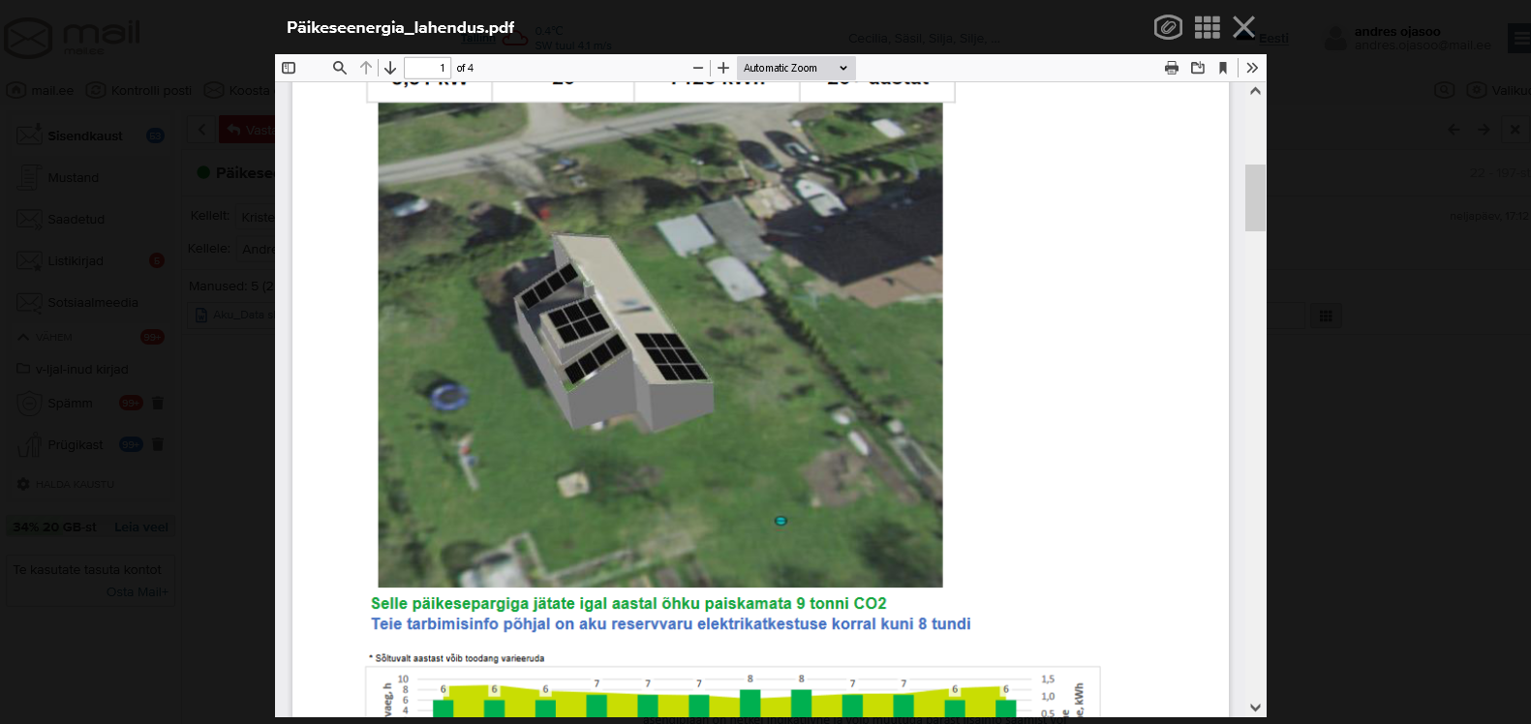Toggle the PDF viewer sidebar
Screen dimensions: 1531x724
point(289,68)
